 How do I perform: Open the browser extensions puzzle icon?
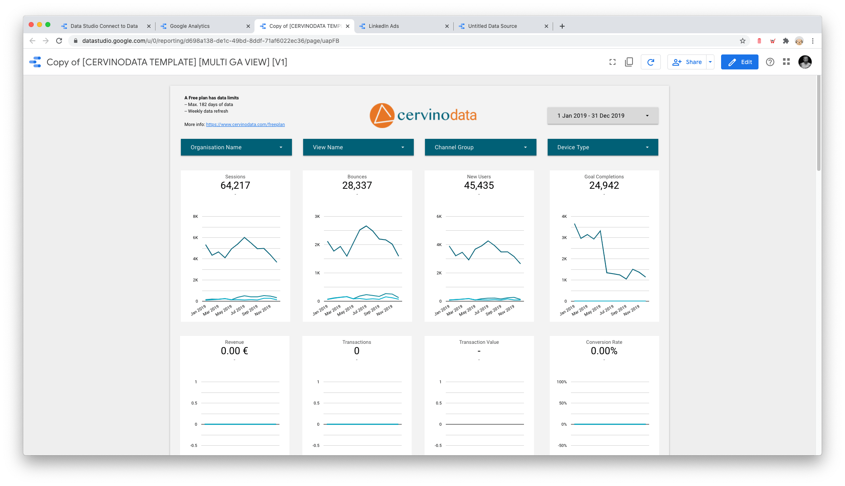[786, 41]
